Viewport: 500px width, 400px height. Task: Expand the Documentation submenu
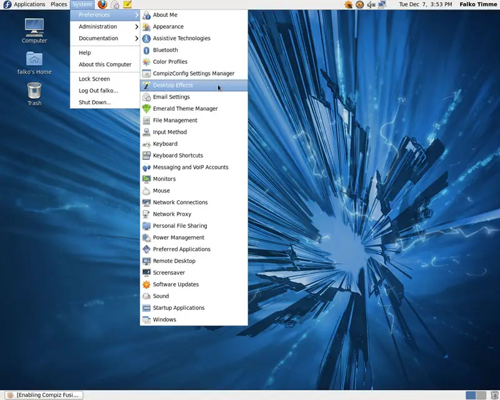coord(105,38)
